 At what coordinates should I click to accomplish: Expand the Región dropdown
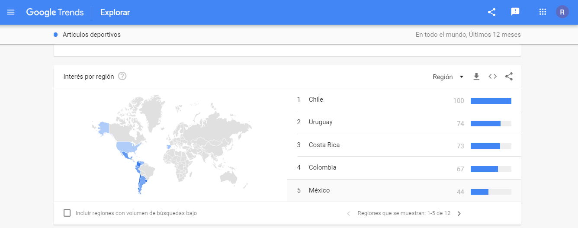coord(448,77)
